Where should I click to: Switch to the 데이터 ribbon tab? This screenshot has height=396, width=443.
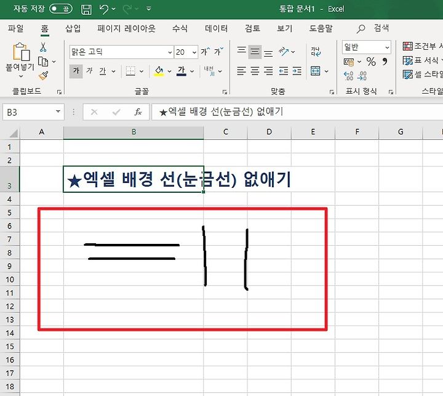tap(216, 28)
